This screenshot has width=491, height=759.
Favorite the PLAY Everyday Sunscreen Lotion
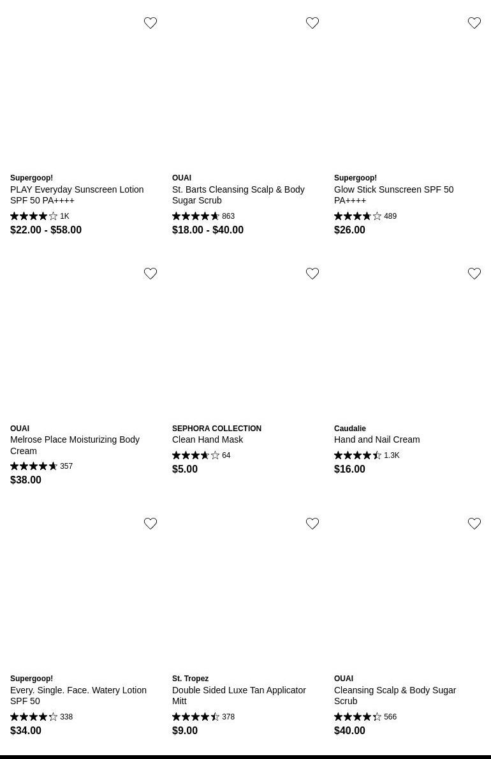150,23
